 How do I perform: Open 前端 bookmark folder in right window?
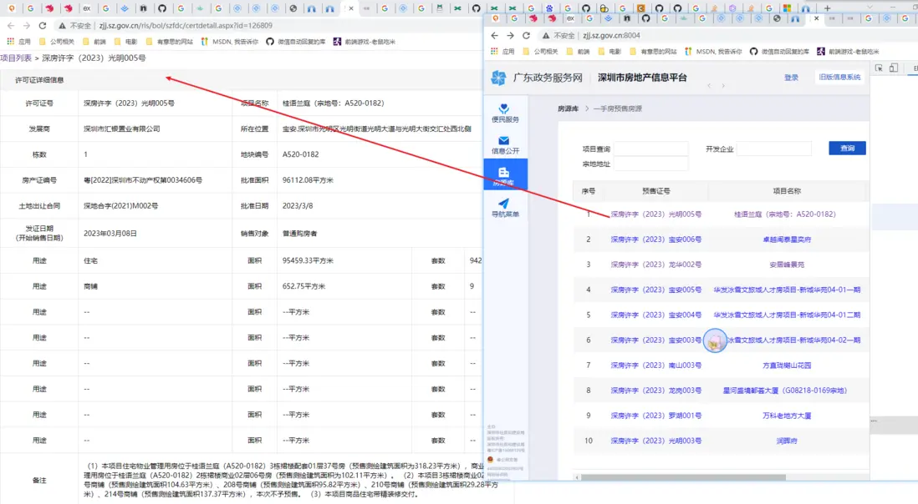pyautogui.click(x=577, y=52)
